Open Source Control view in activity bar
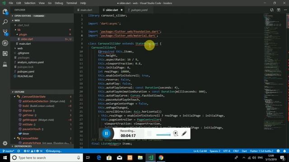Image resolution: width=289 pixels, height=162 pixels. tap(5, 32)
